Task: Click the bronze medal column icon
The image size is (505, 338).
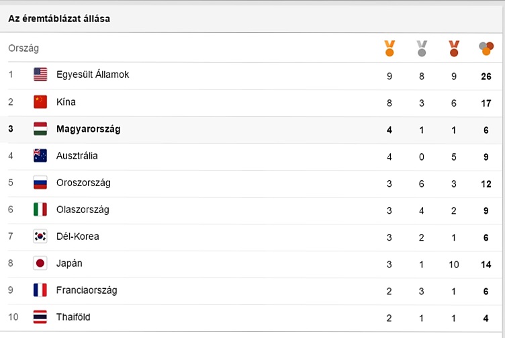Action: point(454,48)
